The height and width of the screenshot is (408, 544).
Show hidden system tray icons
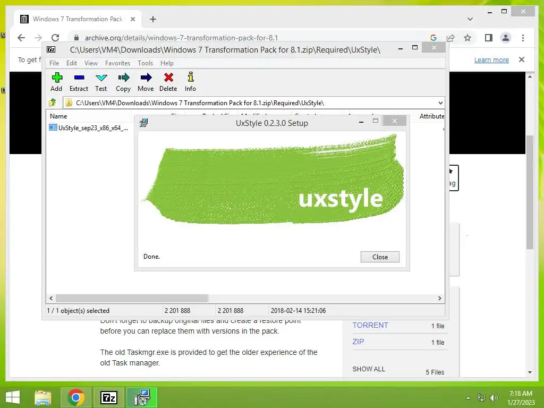[x=468, y=398]
